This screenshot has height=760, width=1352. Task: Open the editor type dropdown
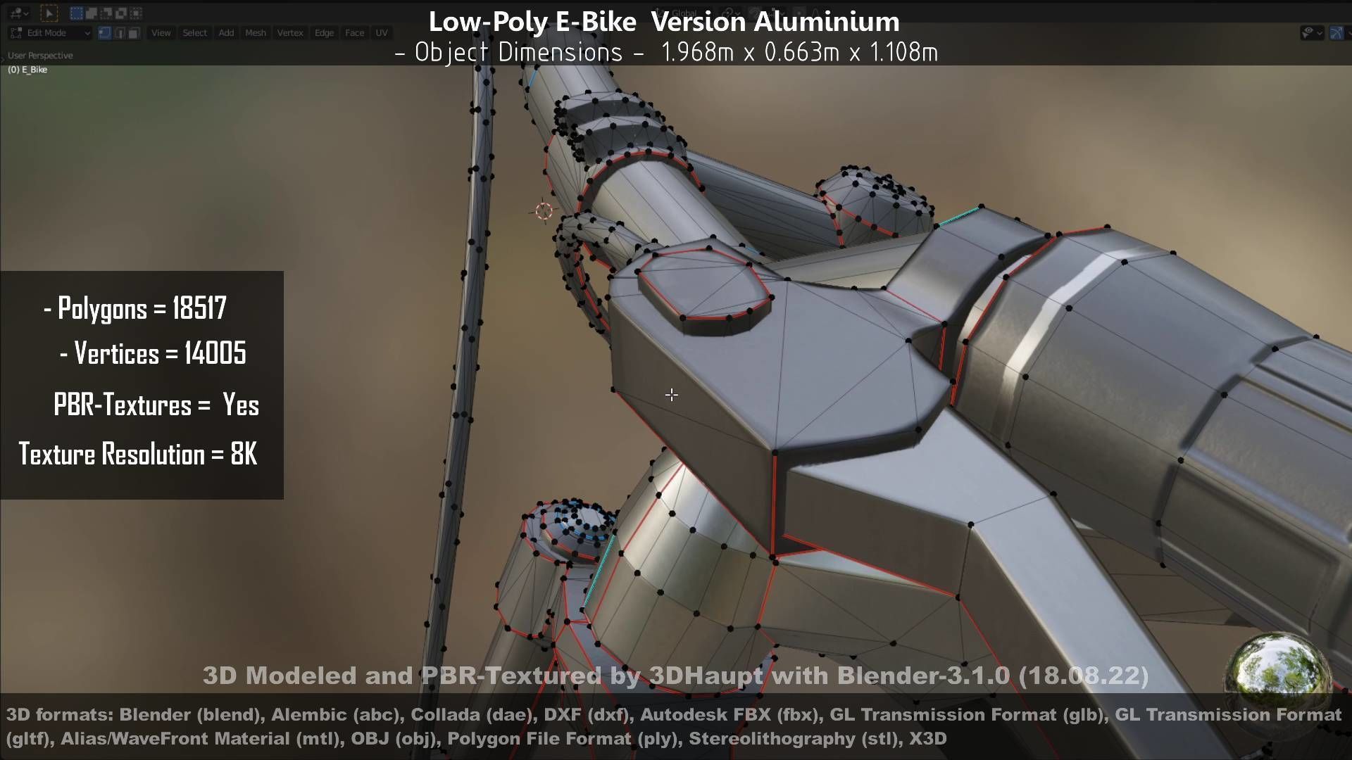[x=19, y=13]
